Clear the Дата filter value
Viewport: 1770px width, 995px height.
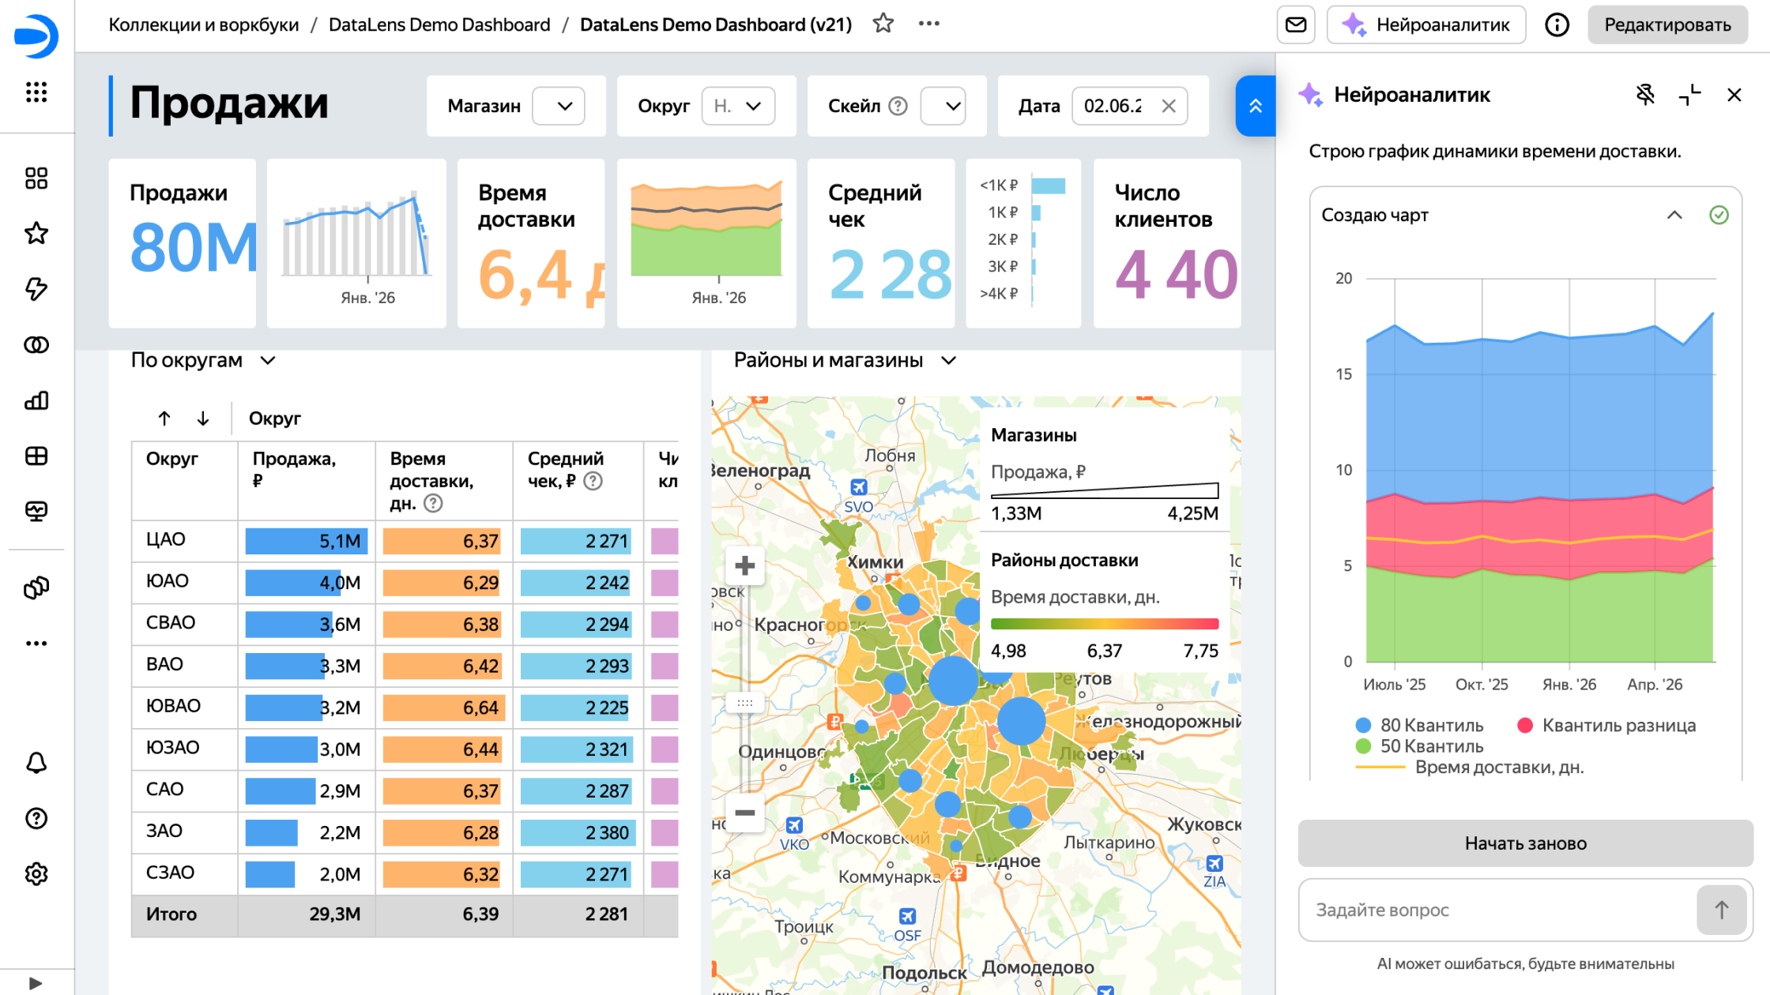tap(1169, 106)
